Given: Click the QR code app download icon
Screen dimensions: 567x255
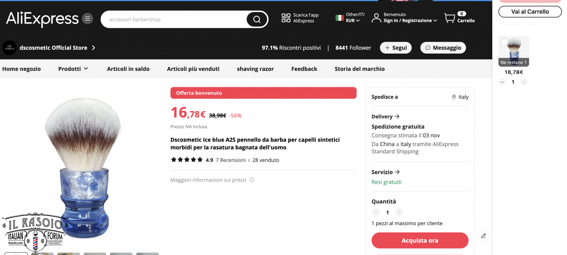Looking at the screenshot, I should [x=286, y=18].
